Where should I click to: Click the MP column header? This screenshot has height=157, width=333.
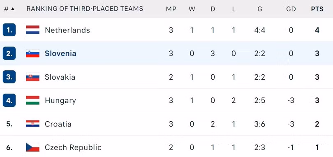171,9
